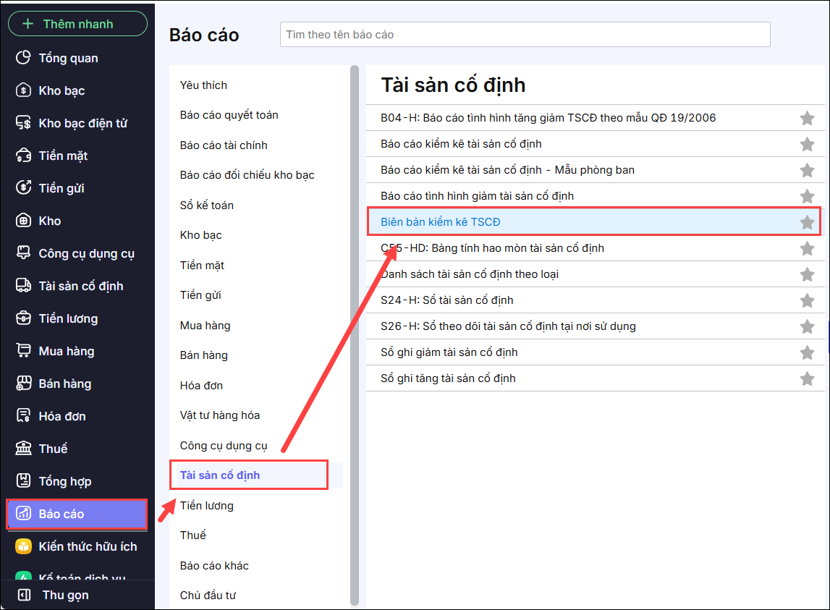Image resolution: width=830 pixels, height=610 pixels.
Task: Open Biên bản kiểm kê TSCĐ report
Action: (441, 222)
